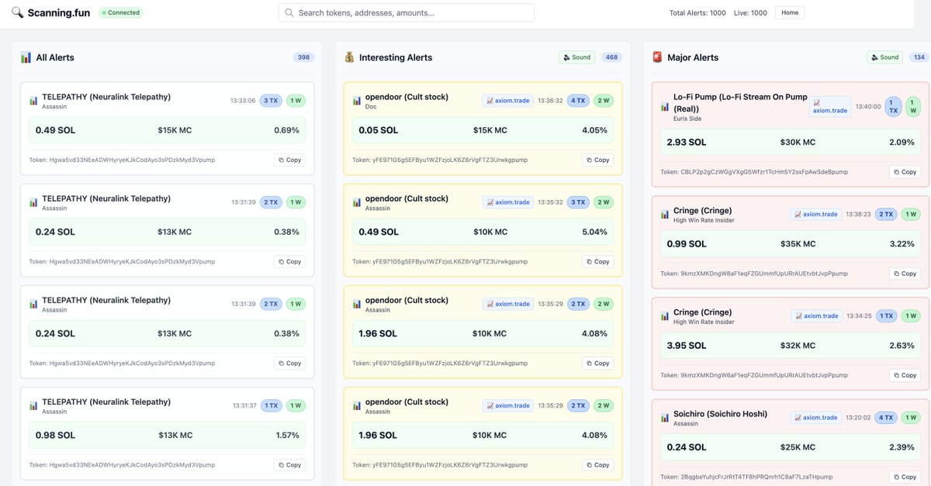Copy token of first TELEPATHY alert
Screen dimensions: 931x486
click(x=289, y=160)
